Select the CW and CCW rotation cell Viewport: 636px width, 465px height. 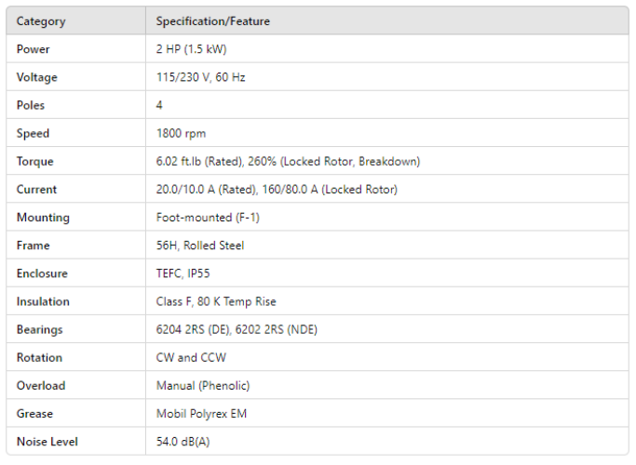191,357
